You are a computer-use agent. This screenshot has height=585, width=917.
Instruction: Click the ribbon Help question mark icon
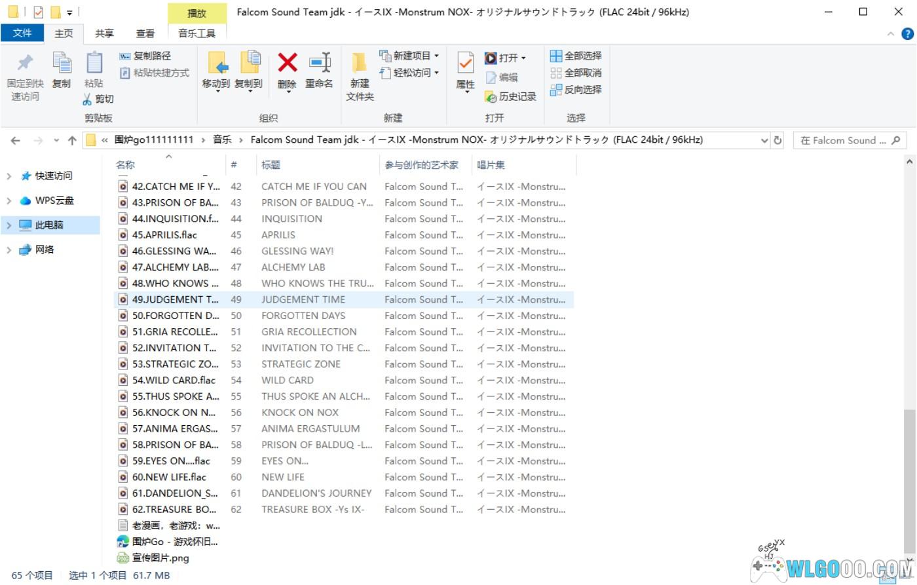pyautogui.click(x=907, y=34)
